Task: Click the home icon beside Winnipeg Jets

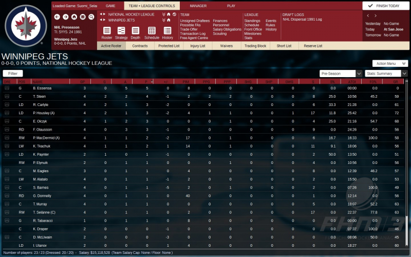Action: (169, 20)
